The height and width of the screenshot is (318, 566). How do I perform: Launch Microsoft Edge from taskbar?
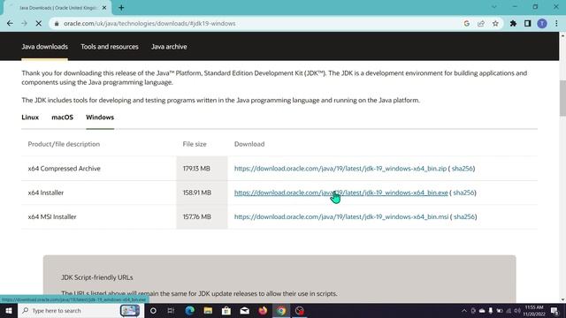click(189, 310)
